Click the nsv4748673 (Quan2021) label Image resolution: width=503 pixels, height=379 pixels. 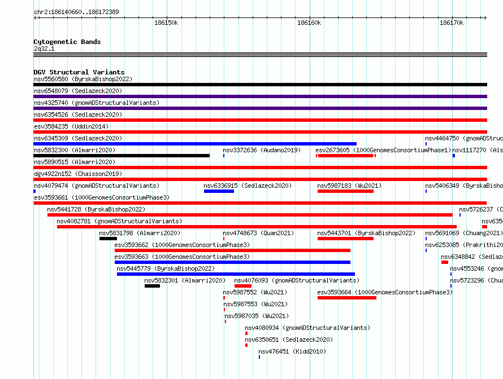coord(258,233)
